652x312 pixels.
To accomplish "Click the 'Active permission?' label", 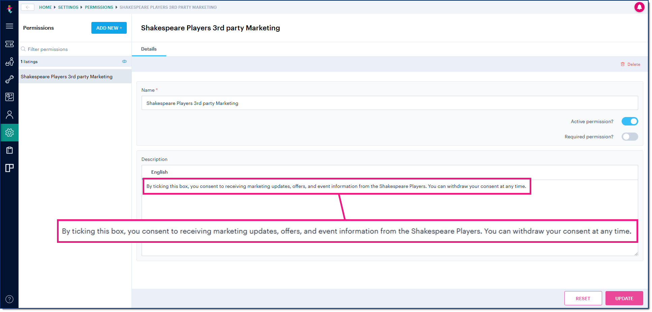I will coord(592,121).
